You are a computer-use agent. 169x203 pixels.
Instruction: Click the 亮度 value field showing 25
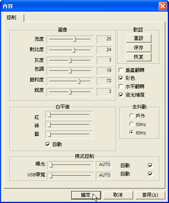(x=104, y=39)
